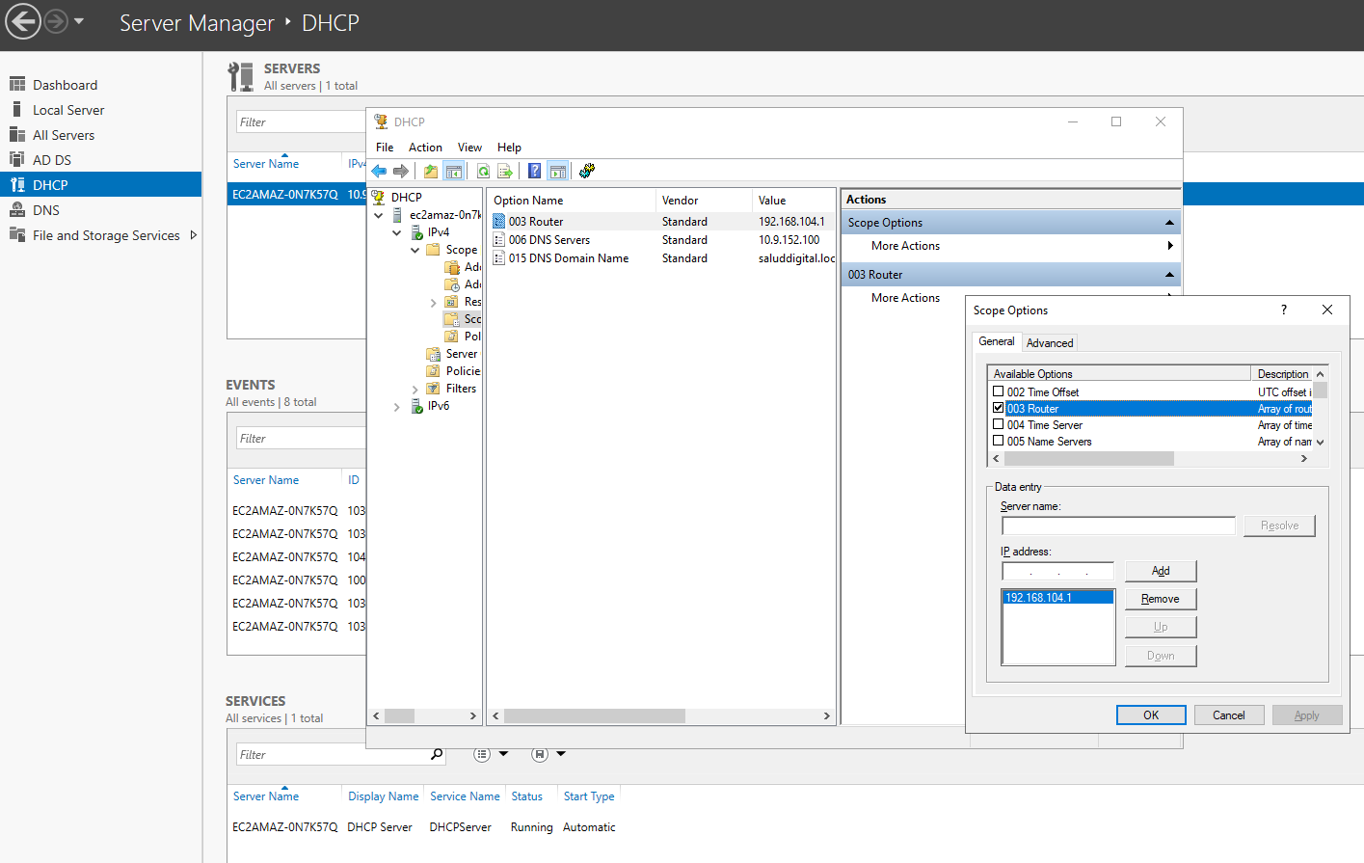Click the Configure Options gear toolbar icon
This screenshot has width=1364, height=863.
(x=586, y=172)
